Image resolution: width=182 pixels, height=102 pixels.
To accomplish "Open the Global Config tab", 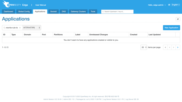I will tap(24, 12).
